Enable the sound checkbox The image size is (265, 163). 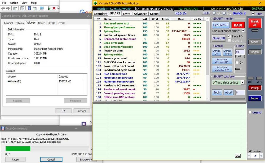250,112
